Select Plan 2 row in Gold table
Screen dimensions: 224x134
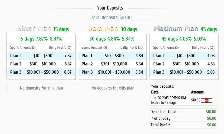pos(112,64)
